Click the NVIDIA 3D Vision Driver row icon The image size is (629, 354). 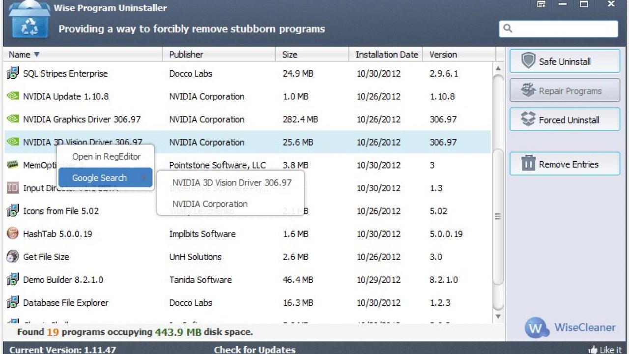click(12, 142)
